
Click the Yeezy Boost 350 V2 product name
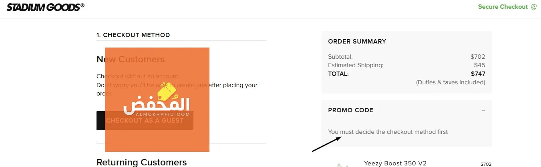click(x=395, y=163)
